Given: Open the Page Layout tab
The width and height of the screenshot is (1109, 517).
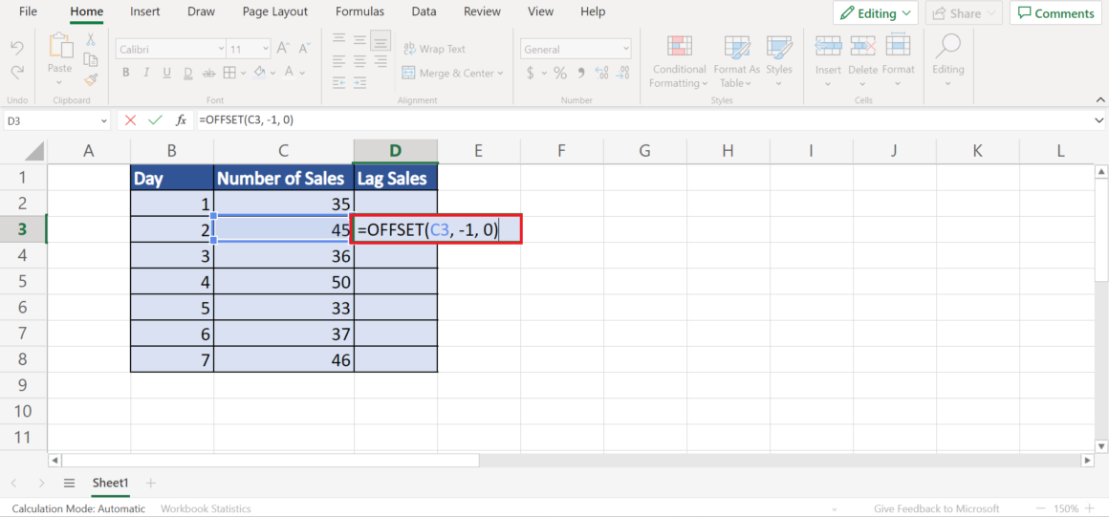Looking at the screenshot, I should tap(275, 11).
